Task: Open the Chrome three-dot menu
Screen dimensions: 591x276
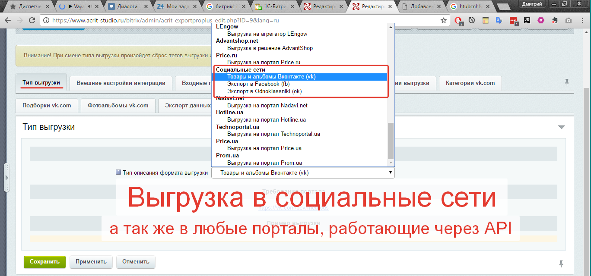Action: click(582, 20)
